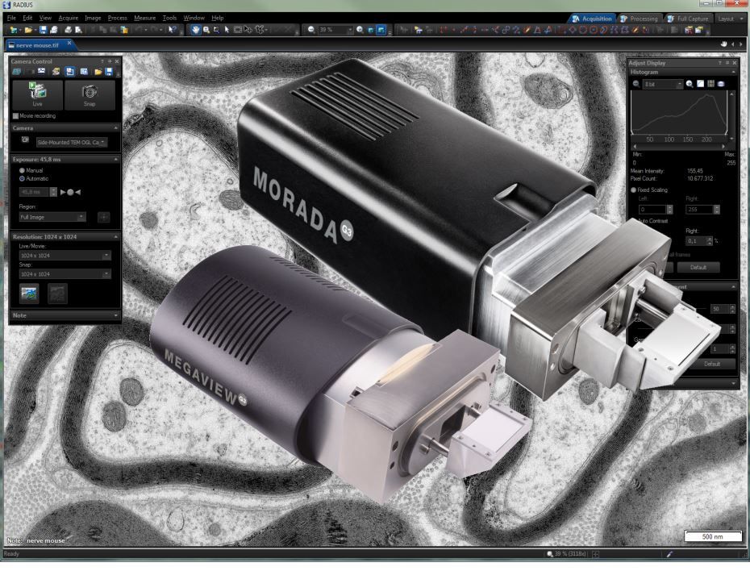Click the context help pointer icon
Image resolution: width=750 pixels, height=571 pixels.
coord(173,30)
